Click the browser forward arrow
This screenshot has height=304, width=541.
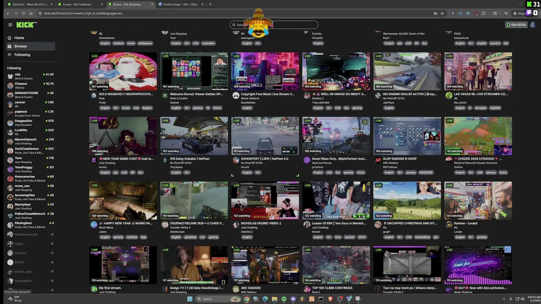[16, 13]
